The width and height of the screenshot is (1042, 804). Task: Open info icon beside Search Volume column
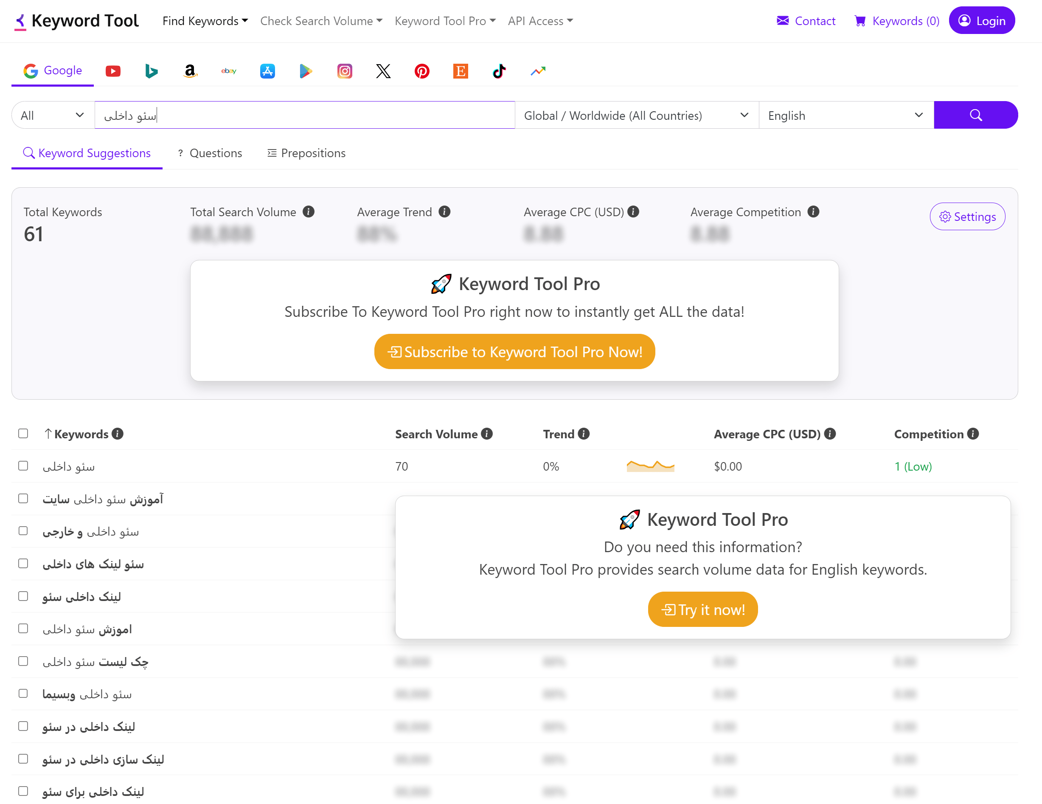[487, 434]
